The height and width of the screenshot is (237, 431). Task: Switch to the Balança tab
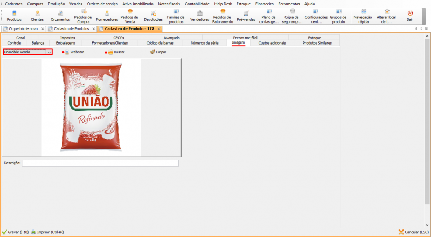coord(38,43)
